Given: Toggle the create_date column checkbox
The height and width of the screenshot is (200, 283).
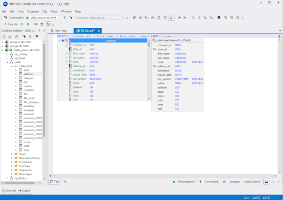Looking at the screenshot, I should [x=67, y=75].
